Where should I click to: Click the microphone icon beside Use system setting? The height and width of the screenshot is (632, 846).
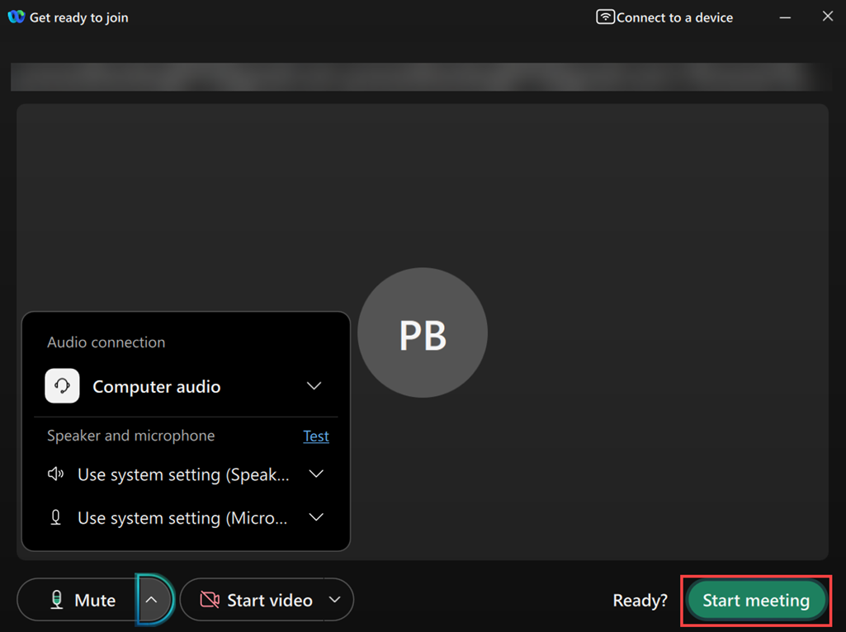(x=55, y=517)
